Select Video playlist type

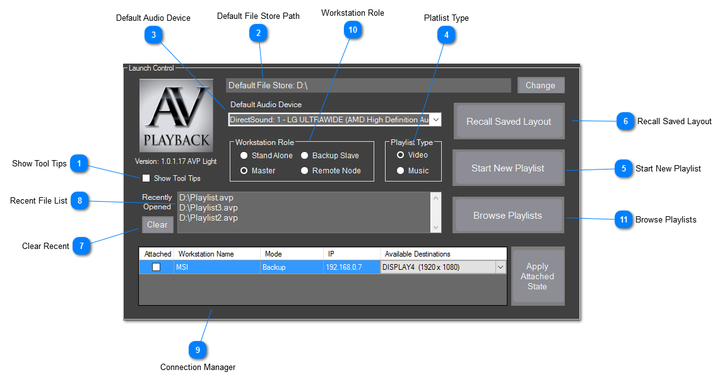tap(400, 155)
